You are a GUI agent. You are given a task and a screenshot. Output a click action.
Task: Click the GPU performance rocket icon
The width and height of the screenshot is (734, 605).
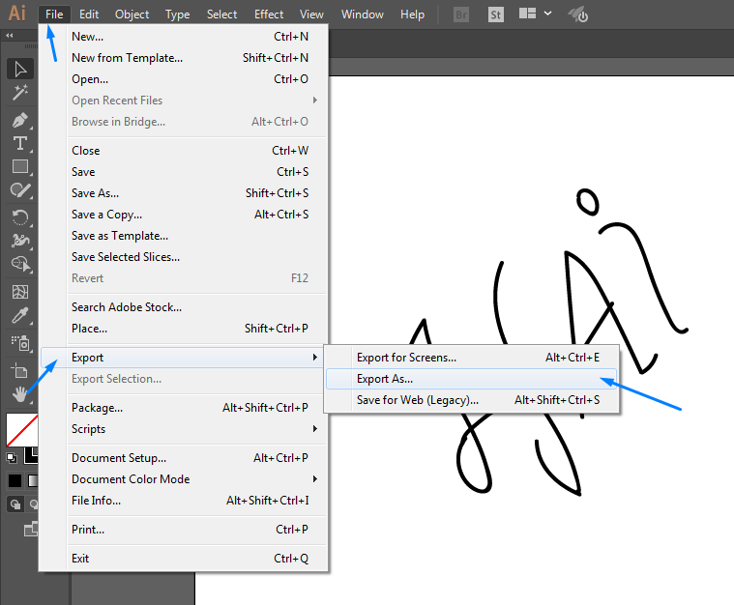577,14
